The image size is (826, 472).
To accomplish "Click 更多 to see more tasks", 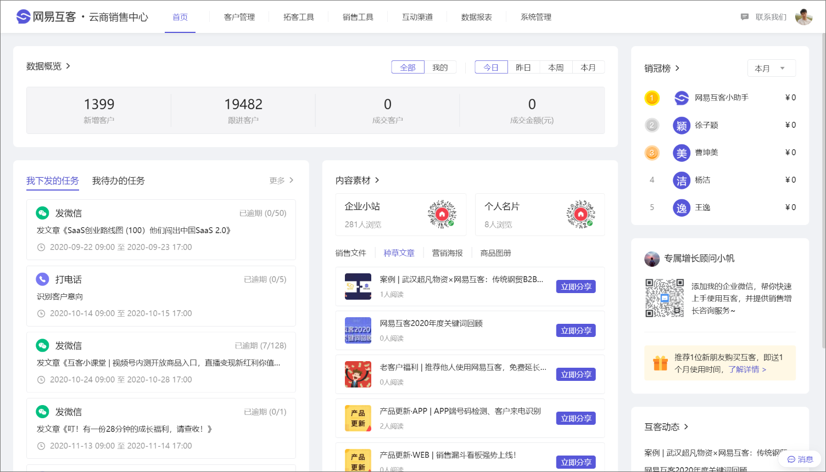I will click(x=282, y=180).
